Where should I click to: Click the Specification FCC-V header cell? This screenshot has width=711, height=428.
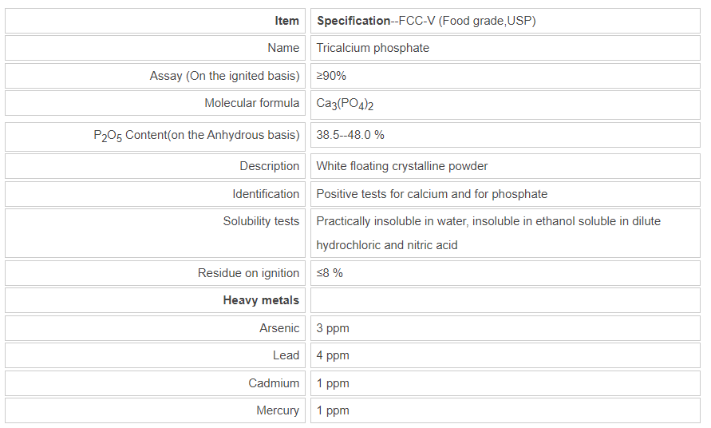tap(426, 21)
